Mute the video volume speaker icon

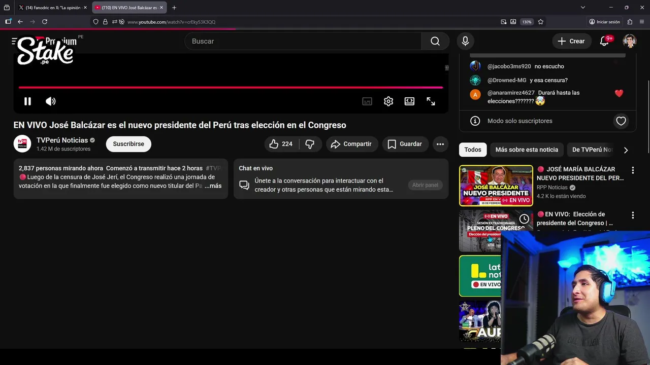50,101
